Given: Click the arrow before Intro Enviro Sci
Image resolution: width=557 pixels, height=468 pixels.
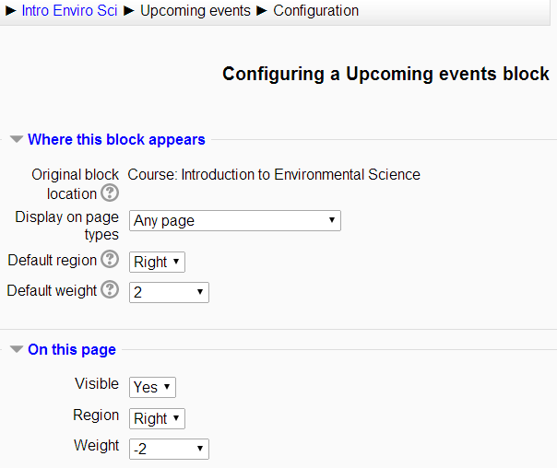Looking at the screenshot, I should click(11, 11).
